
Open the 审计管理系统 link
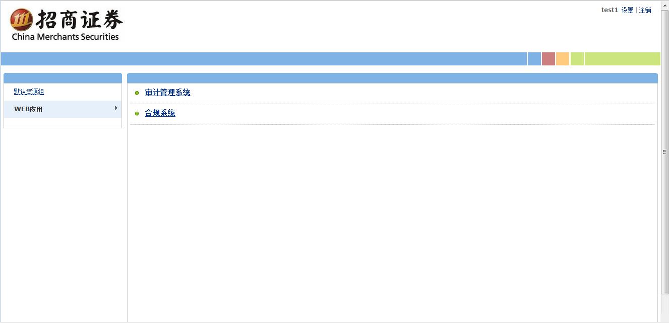pyautogui.click(x=167, y=93)
